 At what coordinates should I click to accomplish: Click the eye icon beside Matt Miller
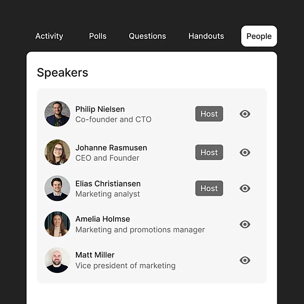point(245,260)
